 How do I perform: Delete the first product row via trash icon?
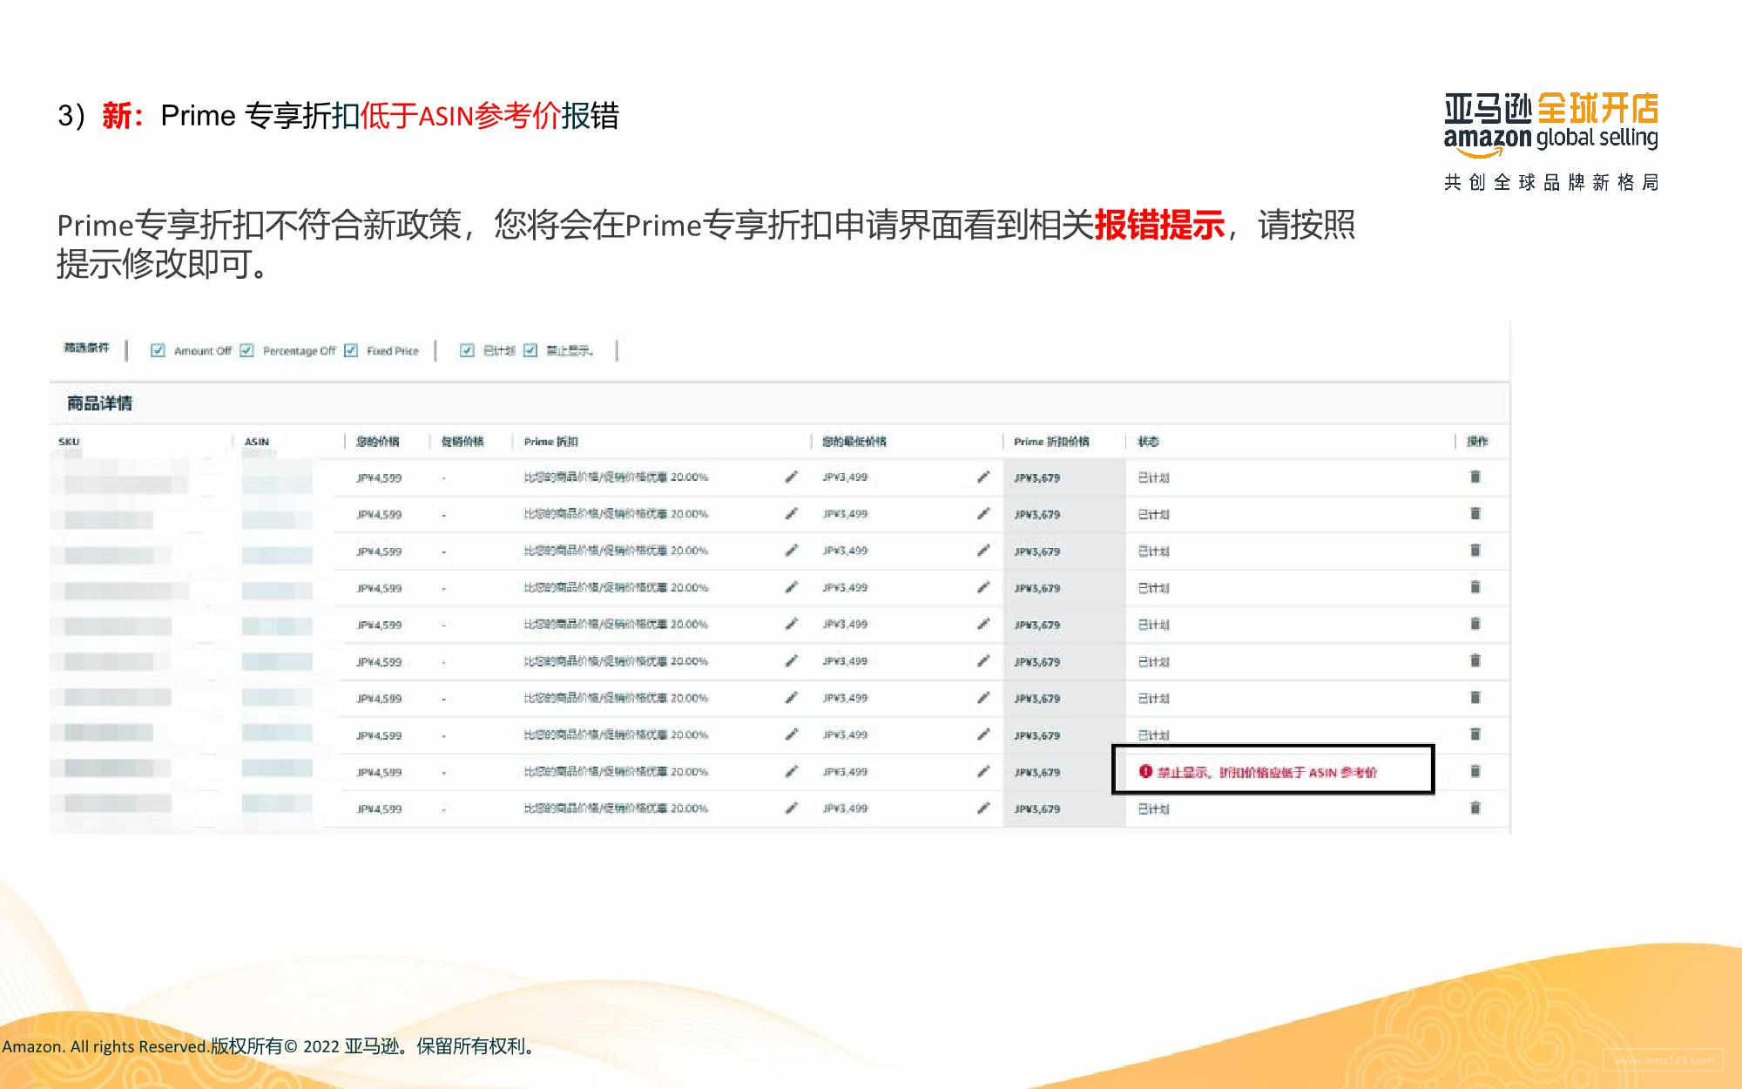1475,477
